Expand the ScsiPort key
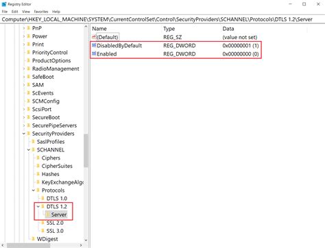Image resolution: width=325 pixels, height=248 pixels. pyautogui.click(x=24, y=109)
